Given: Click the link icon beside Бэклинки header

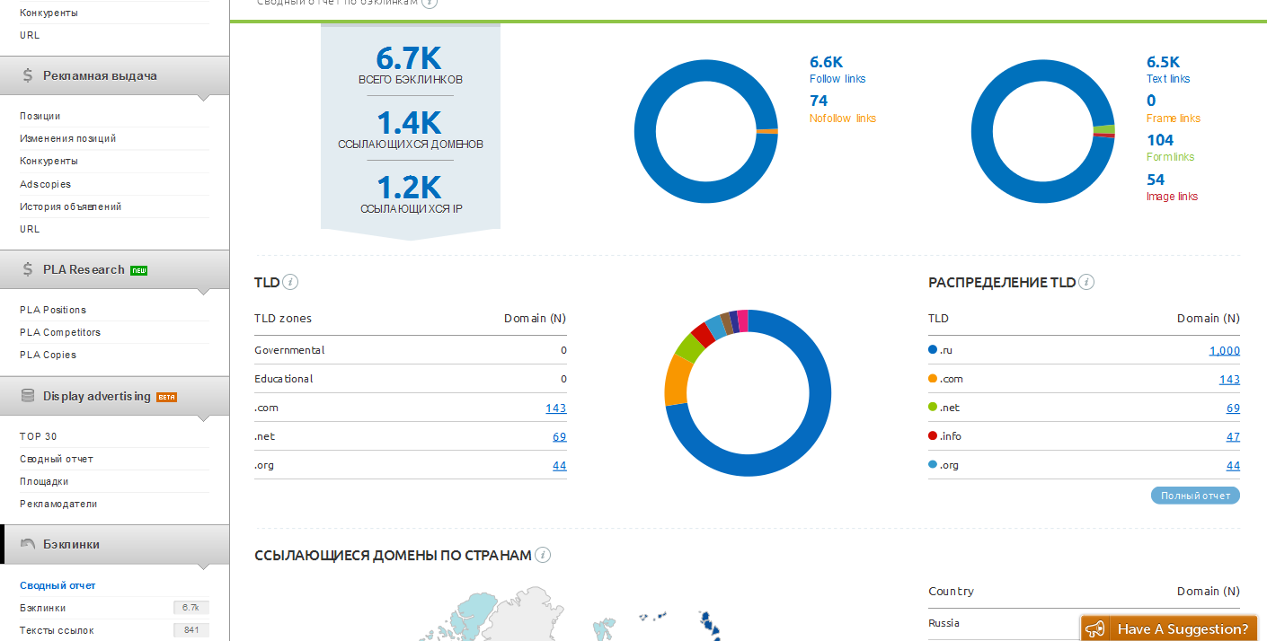Looking at the screenshot, I should (x=28, y=544).
